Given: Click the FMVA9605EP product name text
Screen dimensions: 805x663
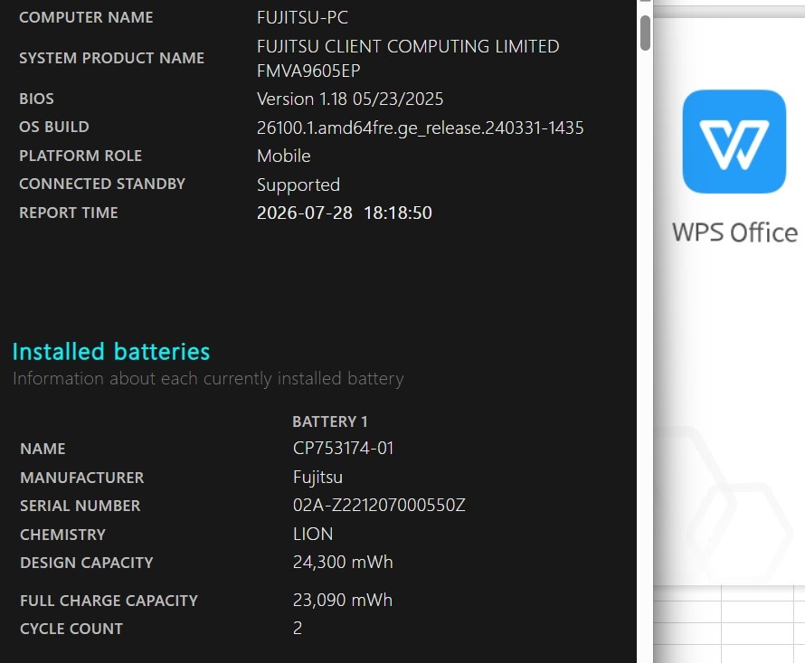Looking at the screenshot, I should click(308, 71).
